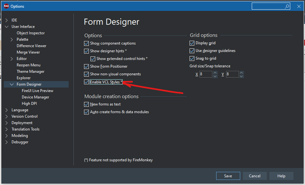Viewport: 305px width, 185px height.
Task: Toggle Show component captions checkbox
Action: (x=86, y=43)
